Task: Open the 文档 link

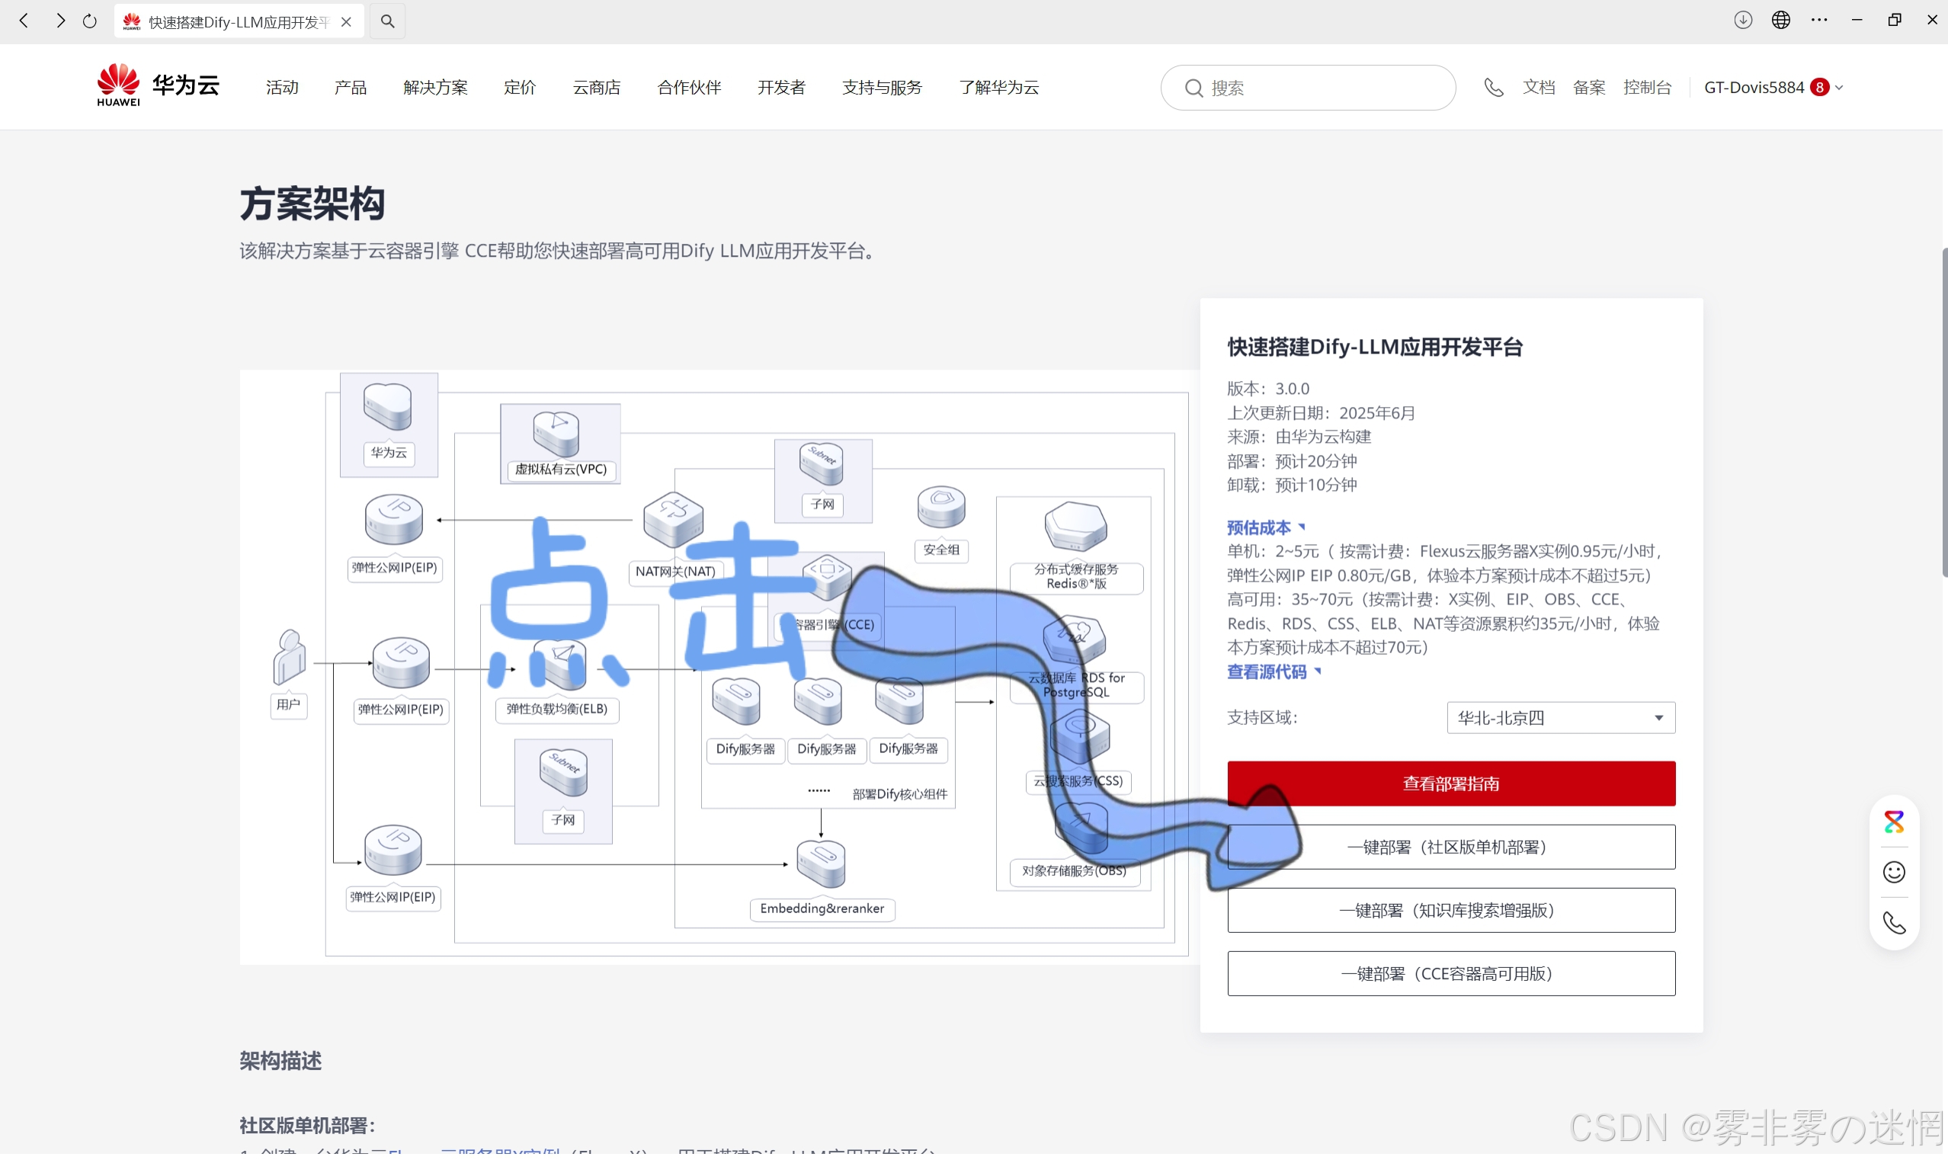Action: (x=1539, y=88)
